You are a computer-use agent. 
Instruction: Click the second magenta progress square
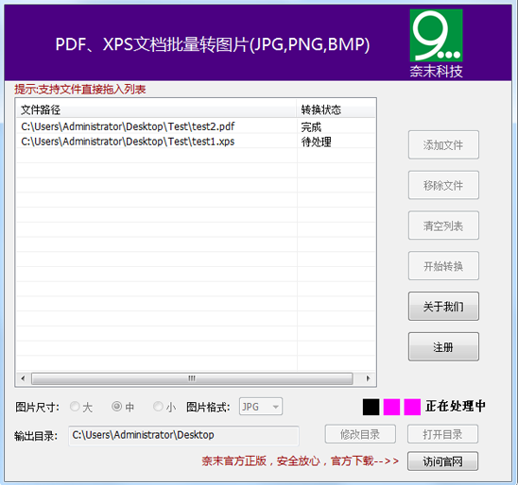tap(412, 407)
